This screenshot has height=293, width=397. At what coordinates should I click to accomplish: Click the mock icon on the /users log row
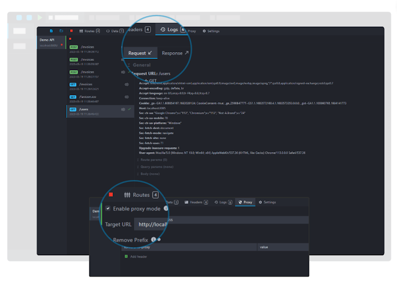click(x=123, y=109)
